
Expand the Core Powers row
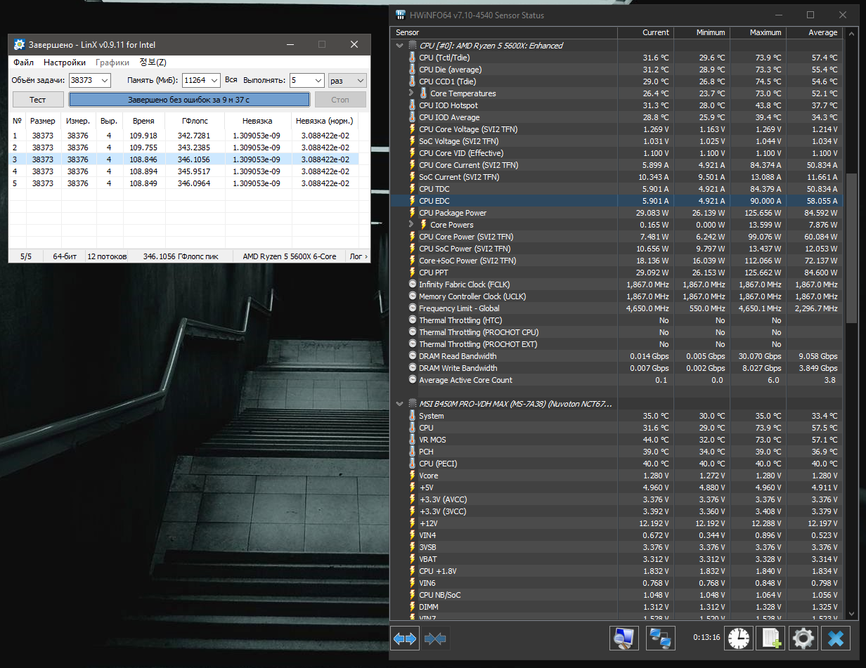(x=412, y=225)
